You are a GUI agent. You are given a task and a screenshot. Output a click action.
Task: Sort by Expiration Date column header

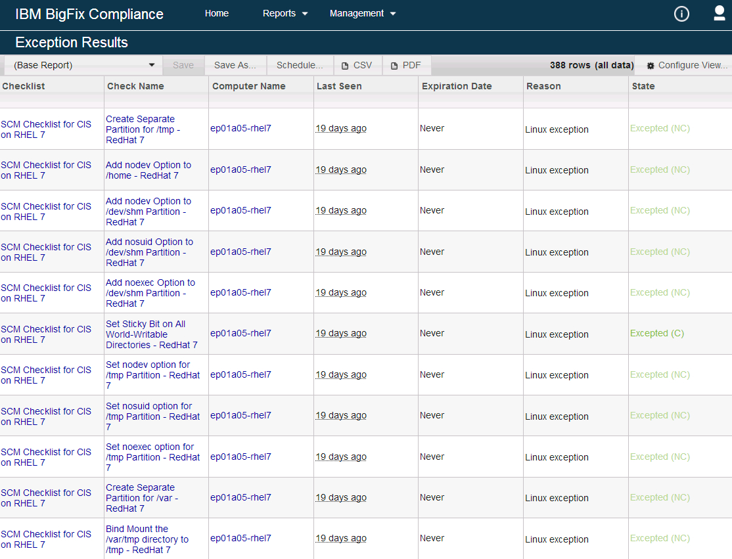457,86
